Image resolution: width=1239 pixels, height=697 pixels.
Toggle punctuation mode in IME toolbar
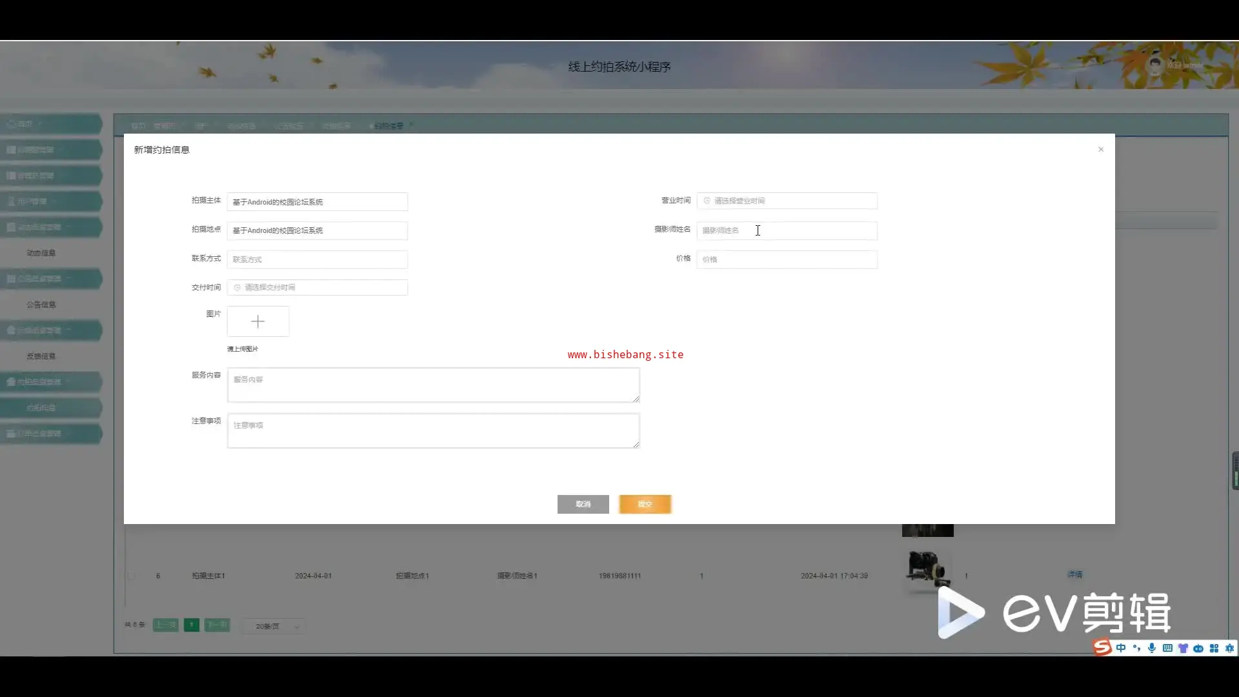[1136, 648]
